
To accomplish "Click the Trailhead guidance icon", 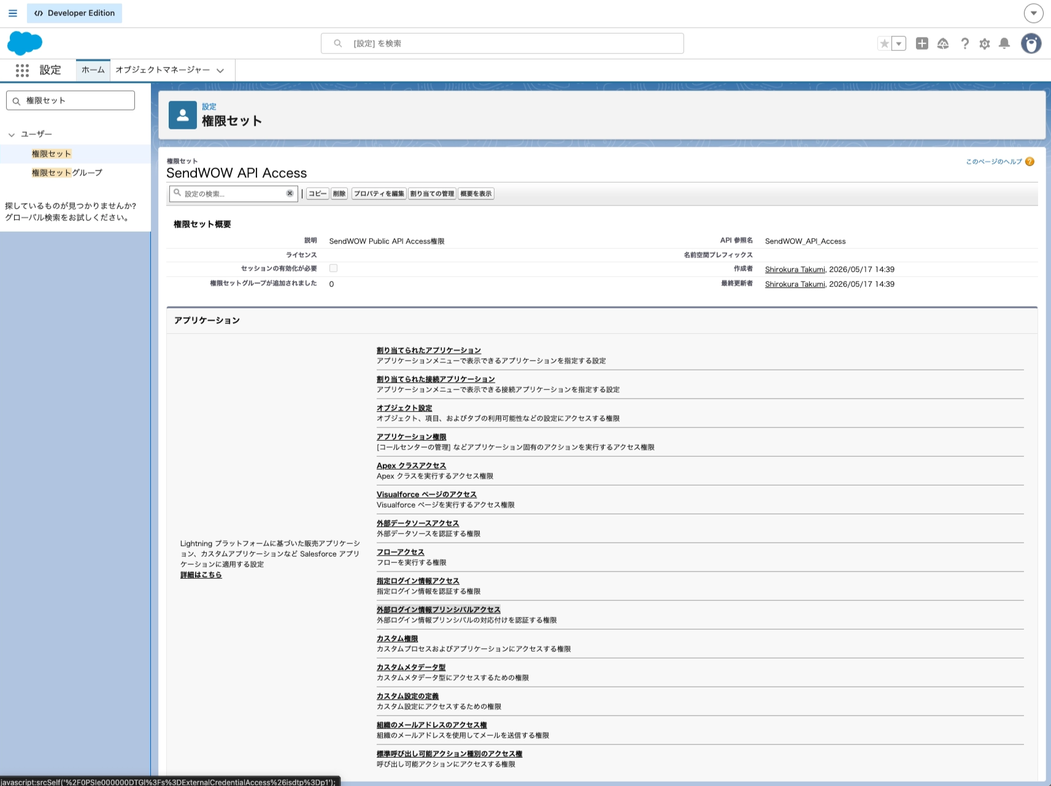I will [x=943, y=44].
